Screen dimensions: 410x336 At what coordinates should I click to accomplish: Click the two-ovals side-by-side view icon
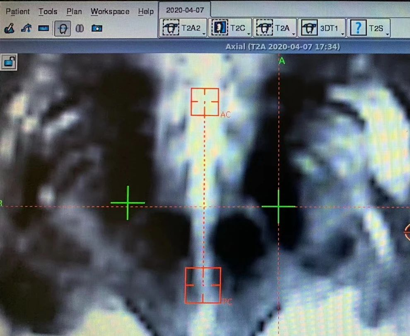tap(80, 28)
